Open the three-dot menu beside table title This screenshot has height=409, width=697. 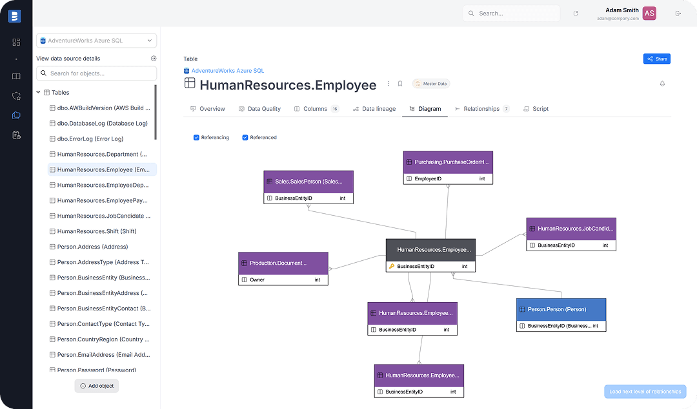click(389, 84)
